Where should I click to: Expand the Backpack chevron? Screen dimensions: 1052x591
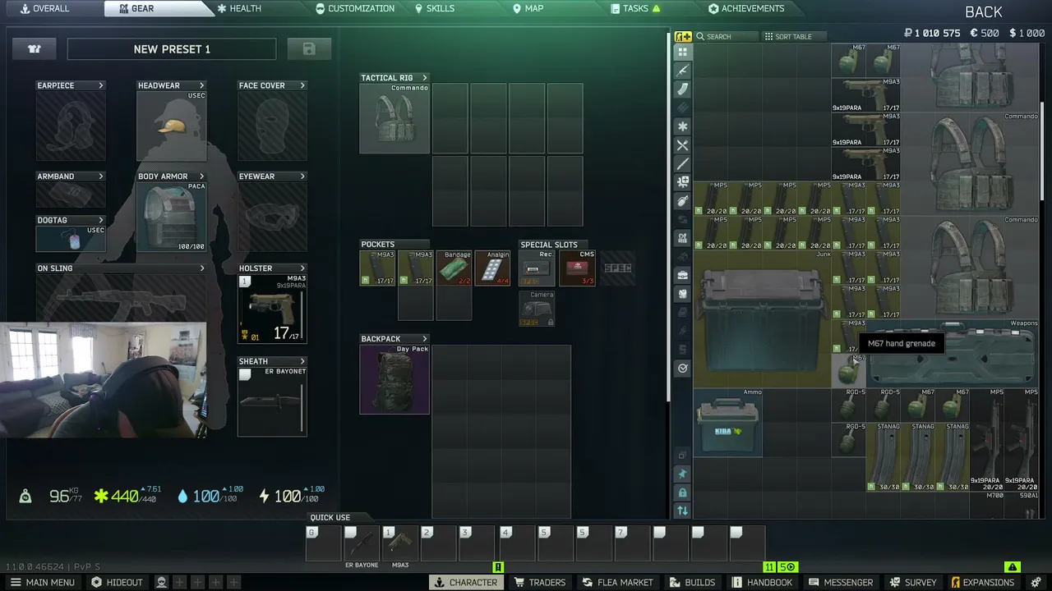[425, 339]
